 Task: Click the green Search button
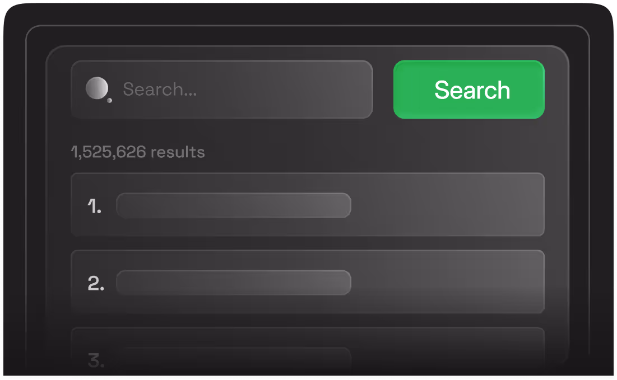pos(469,90)
